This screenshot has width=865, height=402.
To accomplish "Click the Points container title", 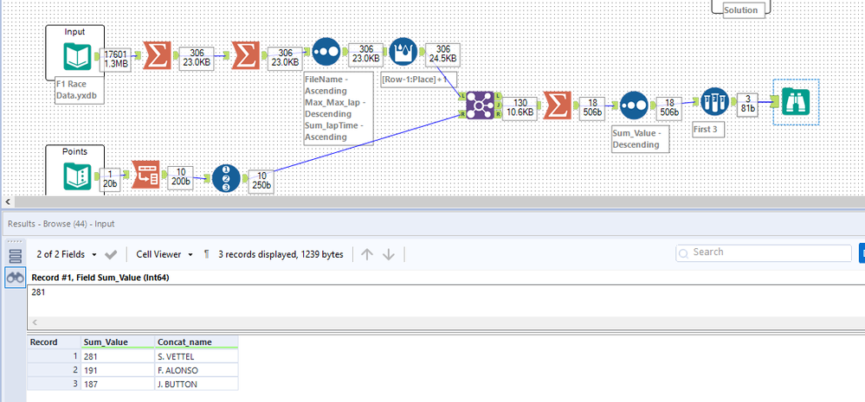I will coord(74,151).
